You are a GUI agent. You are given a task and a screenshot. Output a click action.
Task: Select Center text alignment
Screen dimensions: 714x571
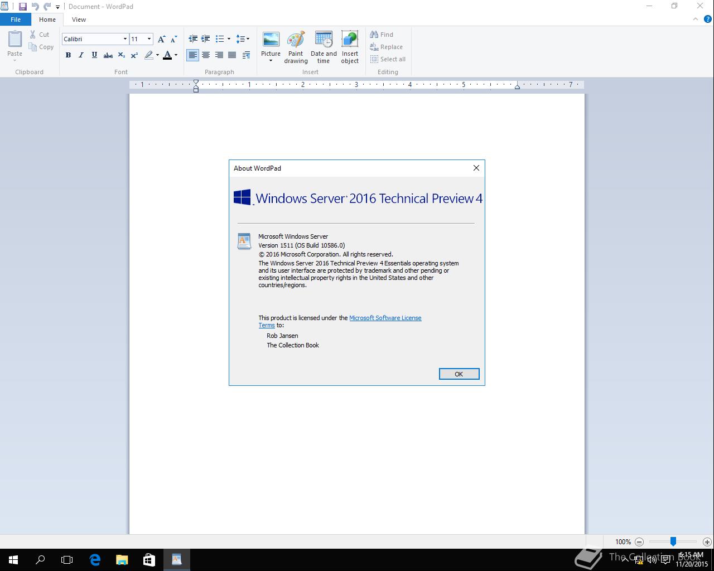(x=206, y=55)
